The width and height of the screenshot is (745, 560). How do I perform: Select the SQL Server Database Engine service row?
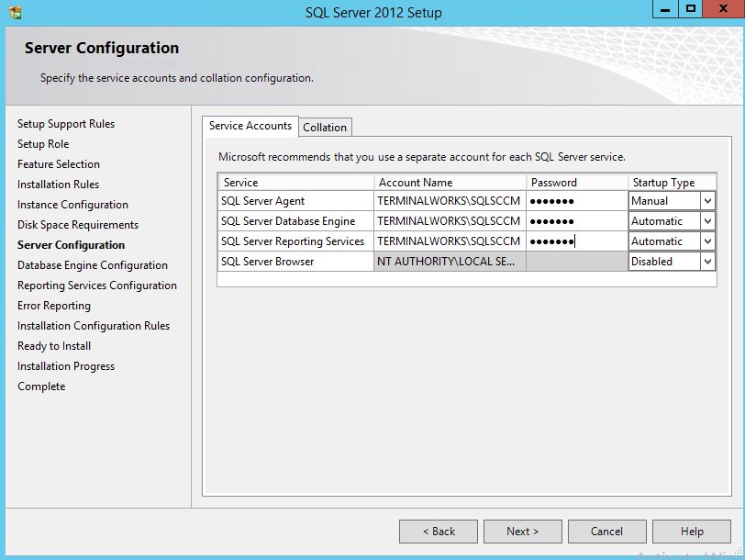click(296, 221)
